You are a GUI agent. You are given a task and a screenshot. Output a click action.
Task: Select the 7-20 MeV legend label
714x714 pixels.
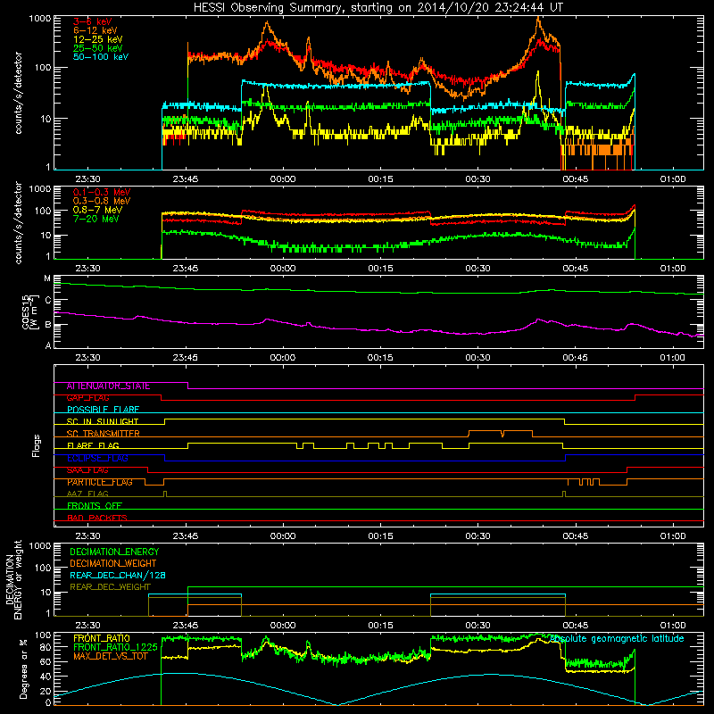(x=96, y=219)
